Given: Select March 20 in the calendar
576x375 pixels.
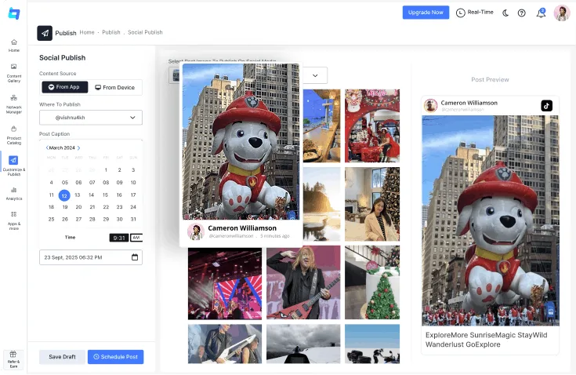Looking at the screenshot, I should pos(78,207).
